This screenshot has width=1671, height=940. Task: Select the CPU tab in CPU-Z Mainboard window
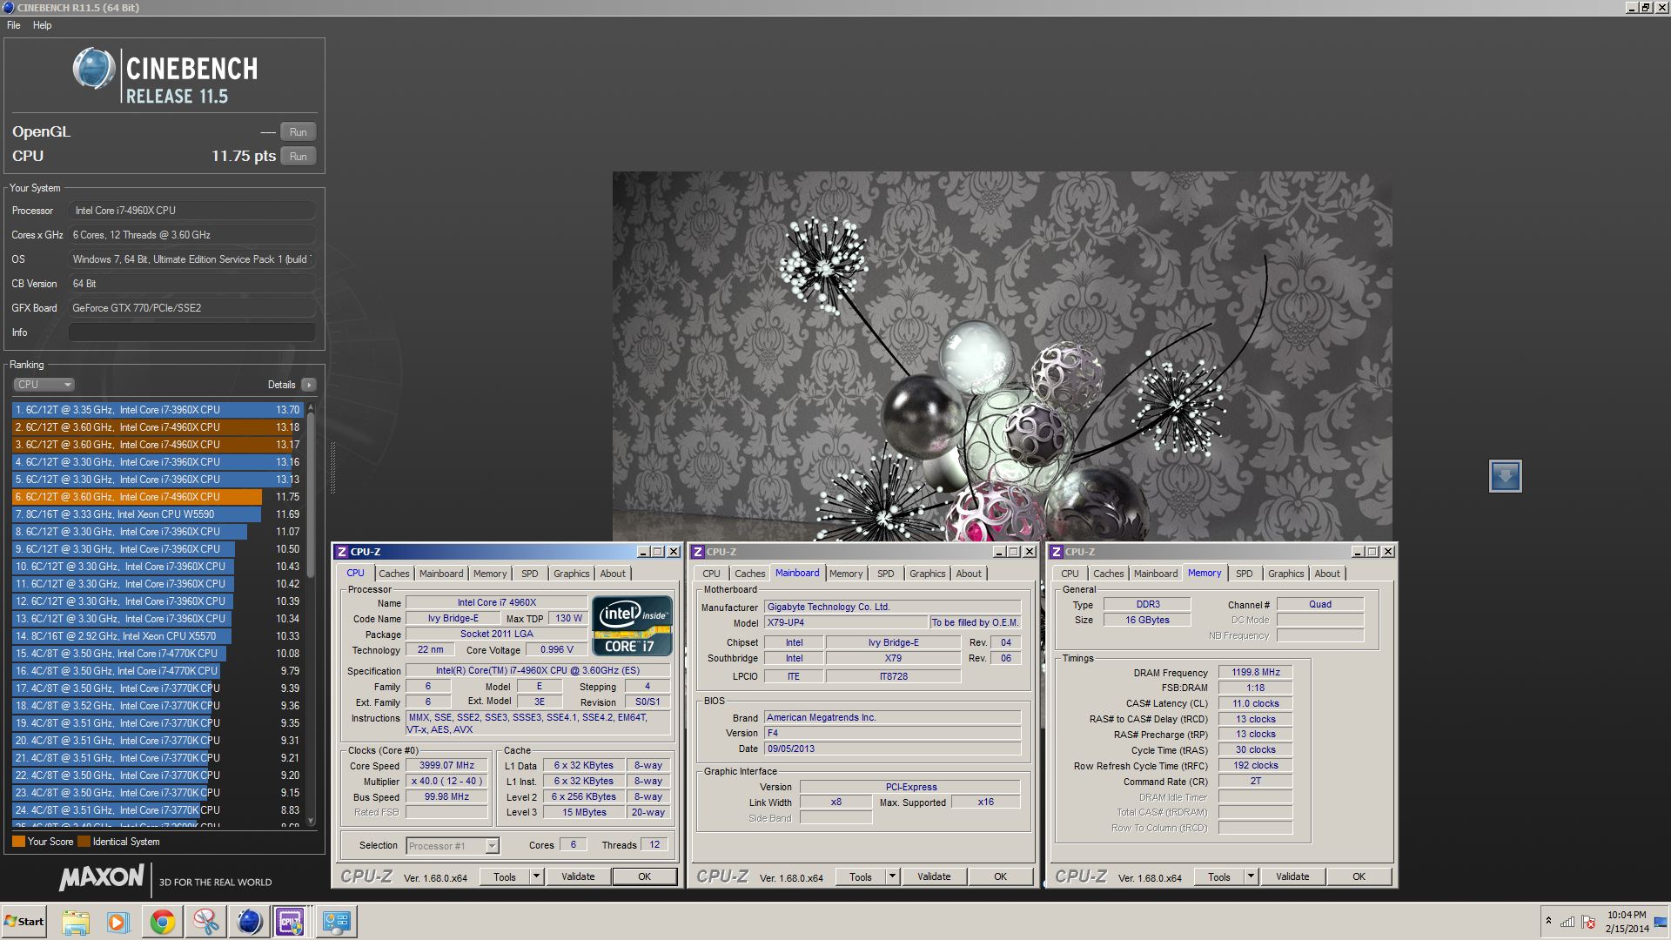[711, 574]
